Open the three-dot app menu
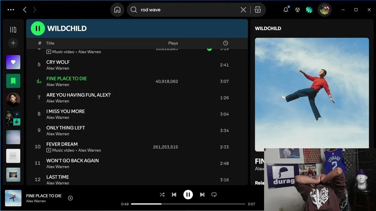376x211 pixels. point(11,10)
